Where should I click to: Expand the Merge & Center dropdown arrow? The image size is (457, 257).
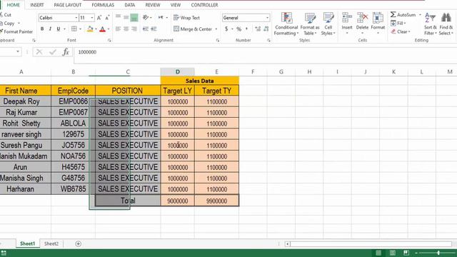(216, 29)
